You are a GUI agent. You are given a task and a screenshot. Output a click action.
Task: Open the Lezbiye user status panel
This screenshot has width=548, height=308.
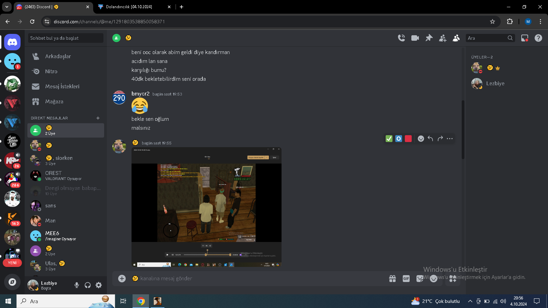[x=48, y=285]
